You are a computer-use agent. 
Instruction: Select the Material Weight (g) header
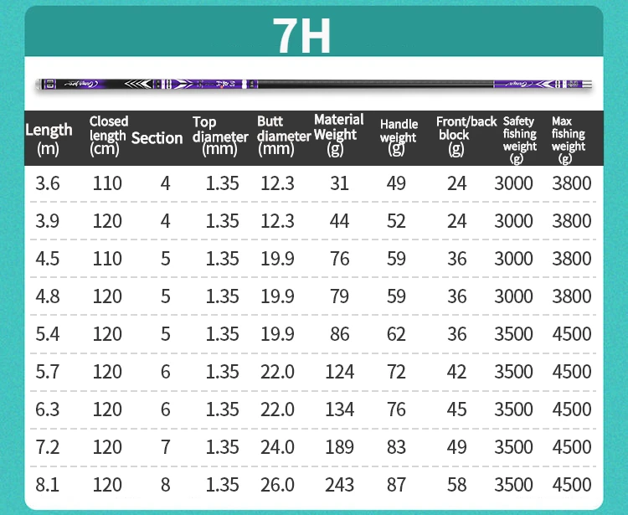pyautogui.click(x=338, y=134)
